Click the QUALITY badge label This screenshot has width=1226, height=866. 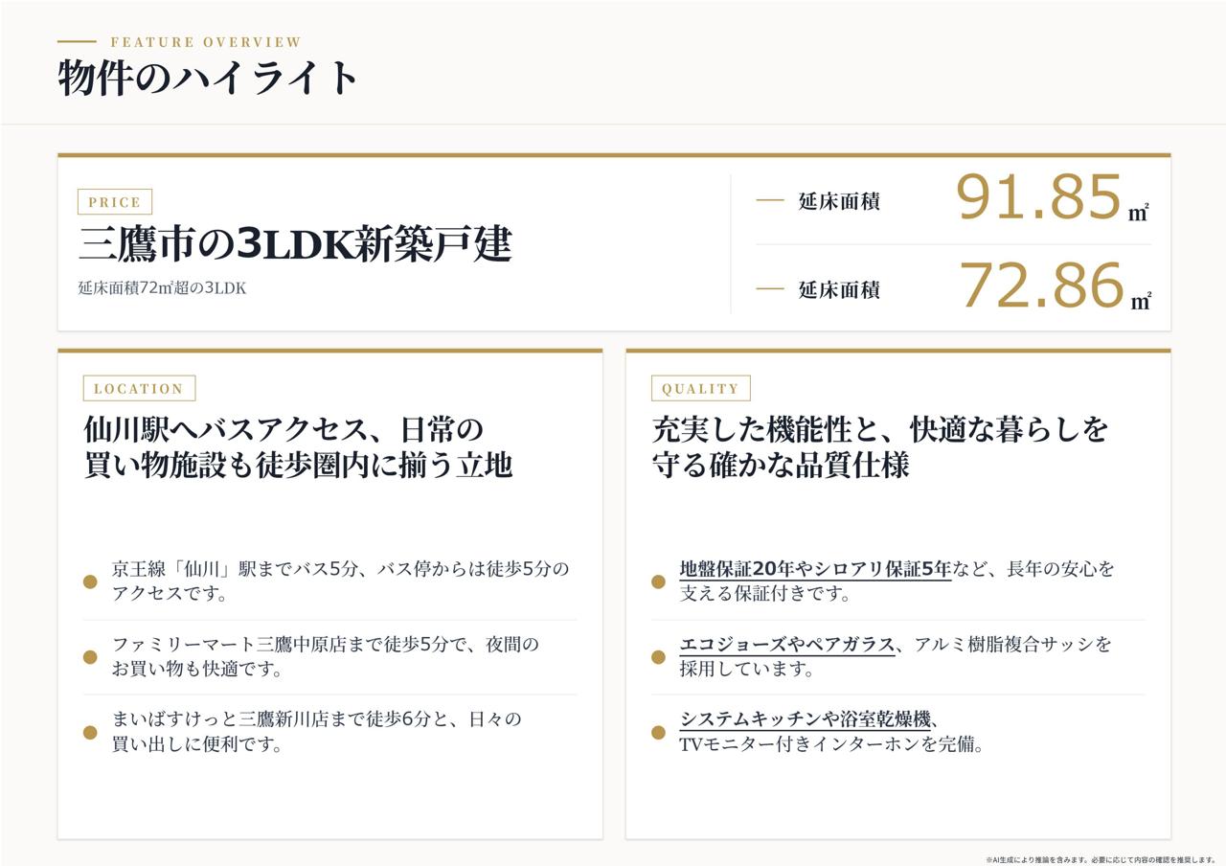coord(700,388)
